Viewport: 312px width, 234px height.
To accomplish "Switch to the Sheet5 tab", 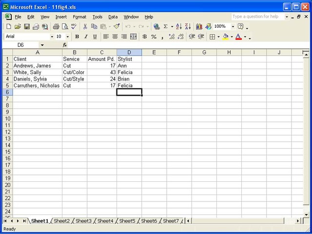I will coord(127,221).
